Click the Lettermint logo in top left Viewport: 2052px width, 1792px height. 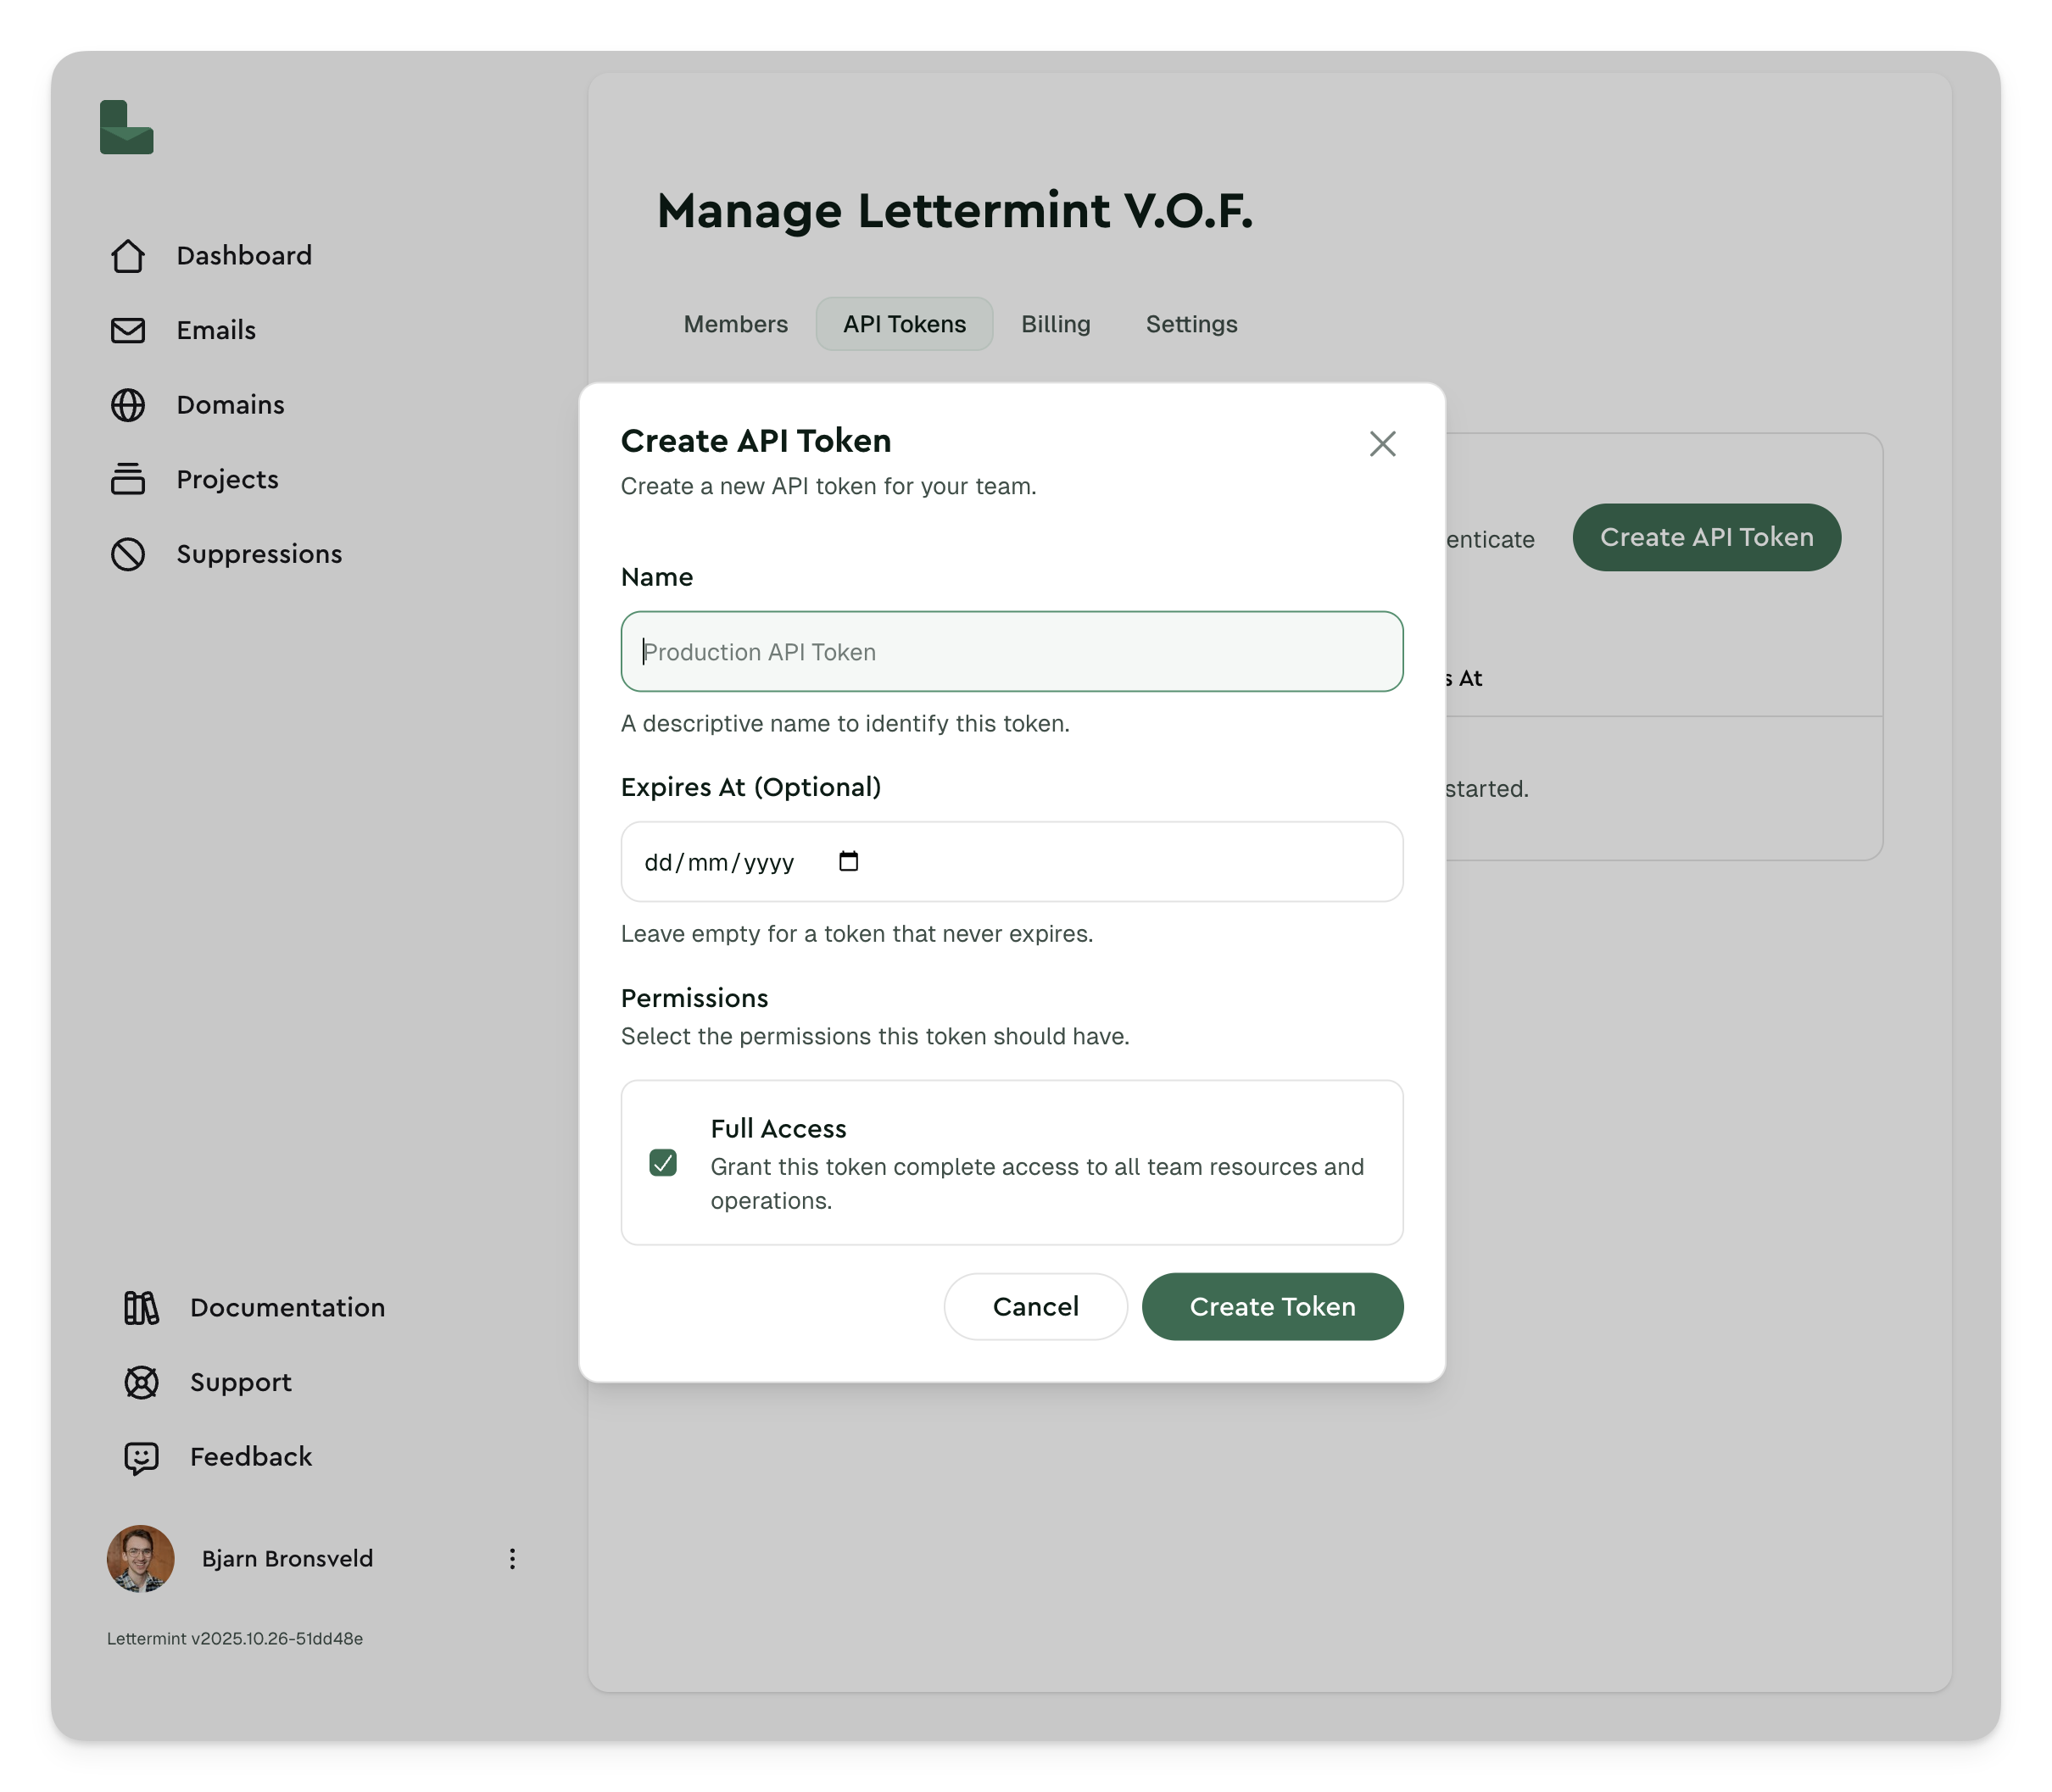point(127,128)
